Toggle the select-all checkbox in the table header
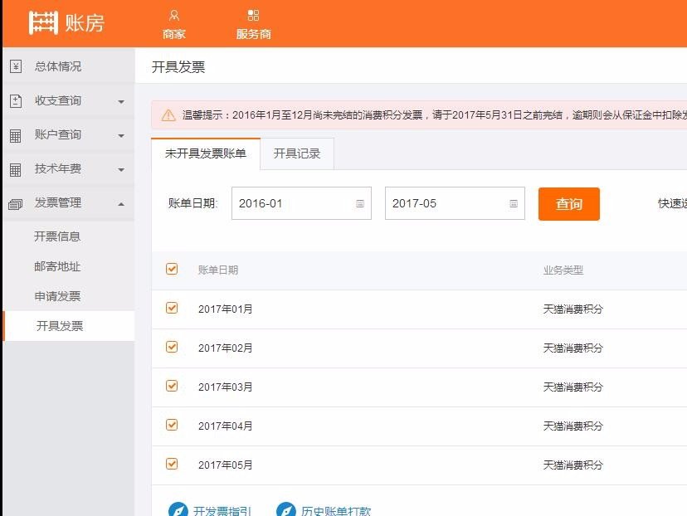This screenshot has width=687, height=516. pyautogui.click(x=173, y=269)
